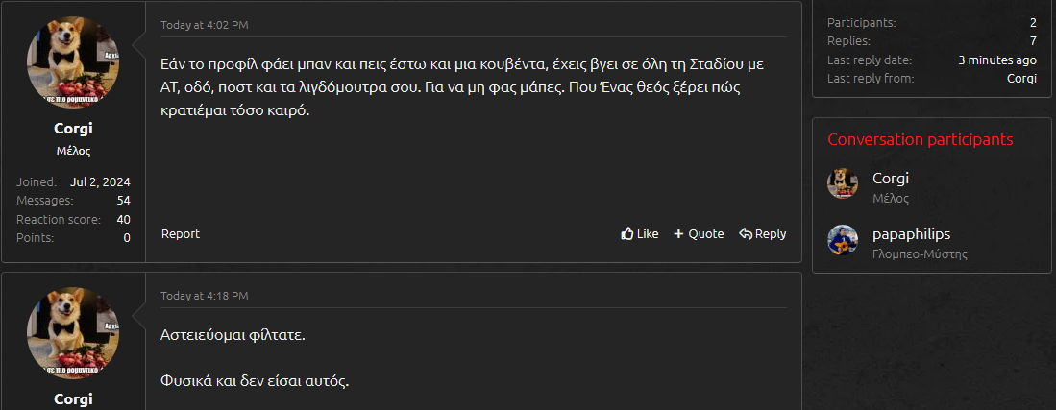Image resolution: width=1056 pixels, height=410 pixels.
Task: Click the Reply arrow icon
Action: point(745,233)
